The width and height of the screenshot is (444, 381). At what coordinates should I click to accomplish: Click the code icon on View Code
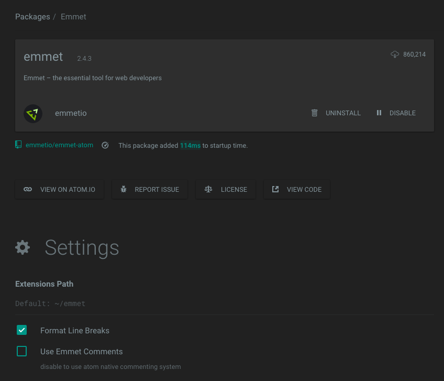(275, 189)
